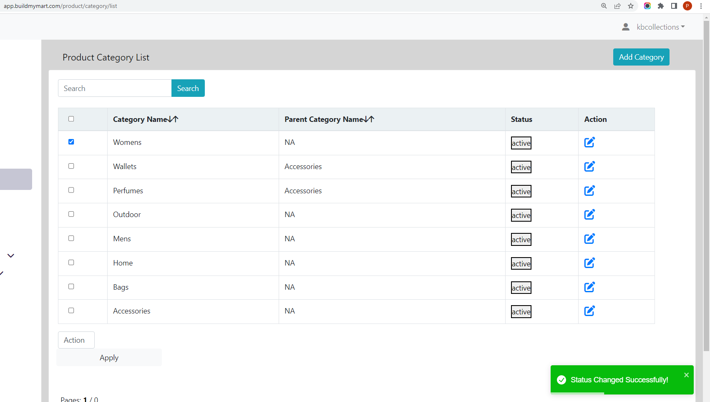The height and width of the screenshot is (402, 710).
Task: Toggle active status for Outdoor
Action: [x=521, y=215]
